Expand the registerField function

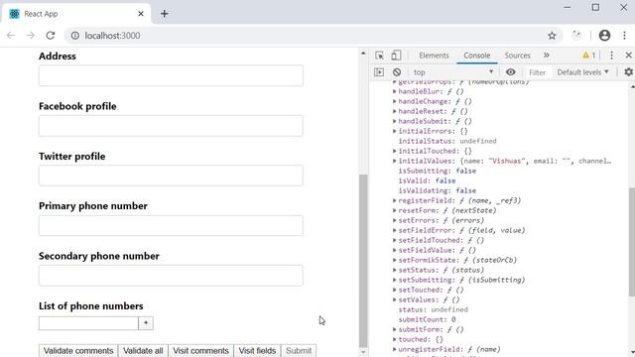(395, 200)
